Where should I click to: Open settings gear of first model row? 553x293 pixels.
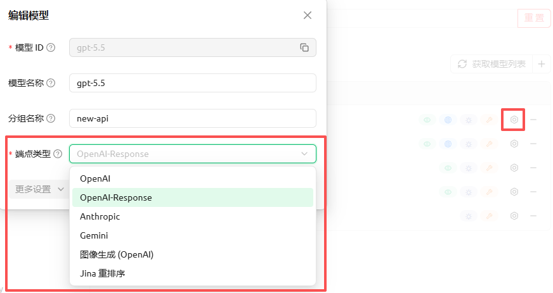pos(514,120)
